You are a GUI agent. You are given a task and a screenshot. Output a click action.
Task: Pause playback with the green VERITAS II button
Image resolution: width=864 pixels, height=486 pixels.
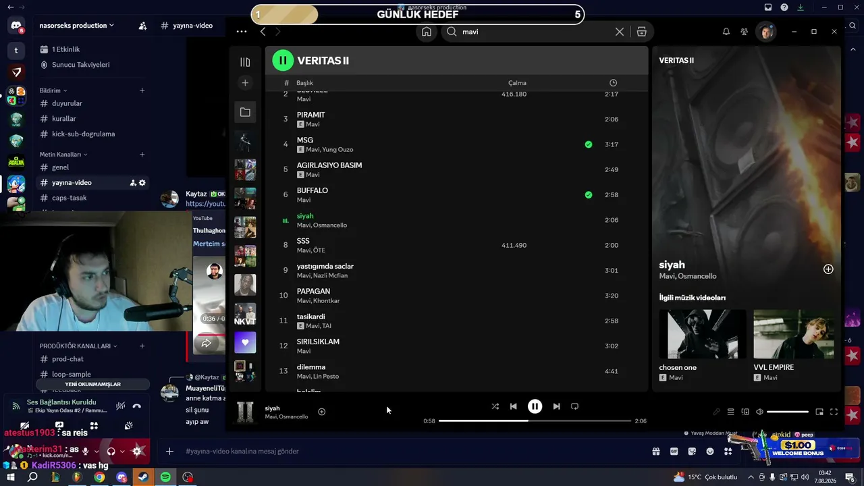(x=283, y=60)
